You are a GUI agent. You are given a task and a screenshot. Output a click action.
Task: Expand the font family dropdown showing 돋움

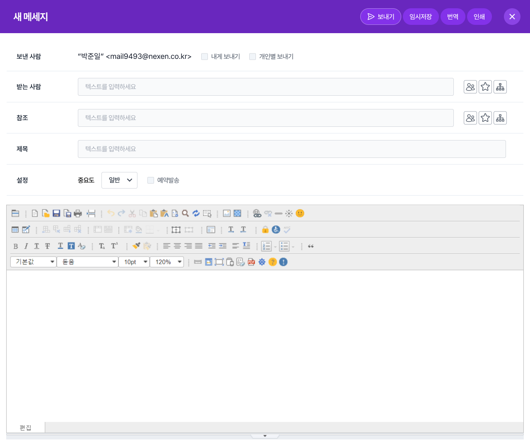(x=88, y=262)
